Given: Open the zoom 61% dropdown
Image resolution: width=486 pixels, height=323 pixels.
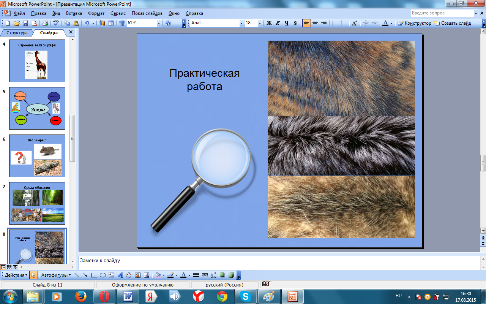Looking at the screenshot, I should [159, 23].
